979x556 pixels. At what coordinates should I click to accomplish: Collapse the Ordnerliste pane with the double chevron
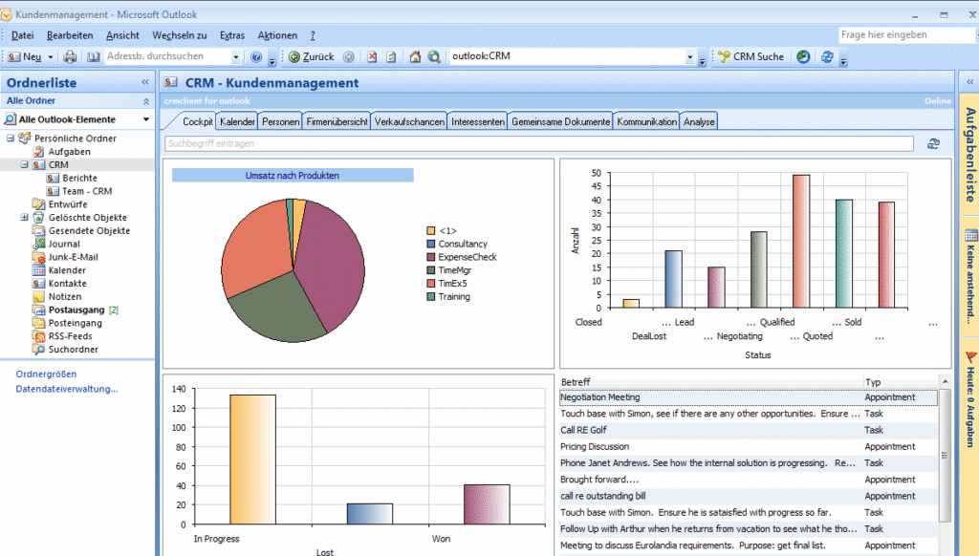pyautogui.click(x=145, y=82)
